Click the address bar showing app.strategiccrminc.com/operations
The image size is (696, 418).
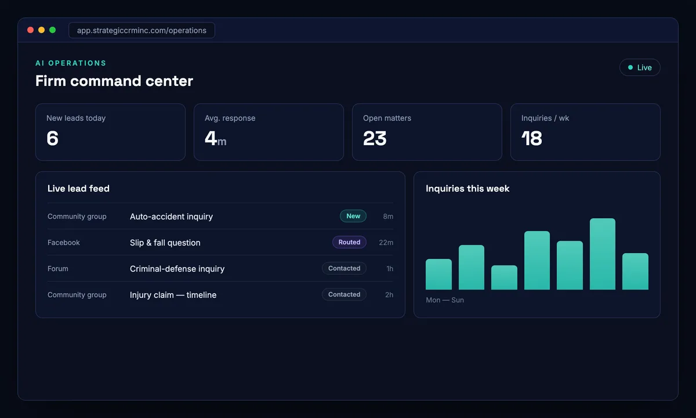[142, 30]
